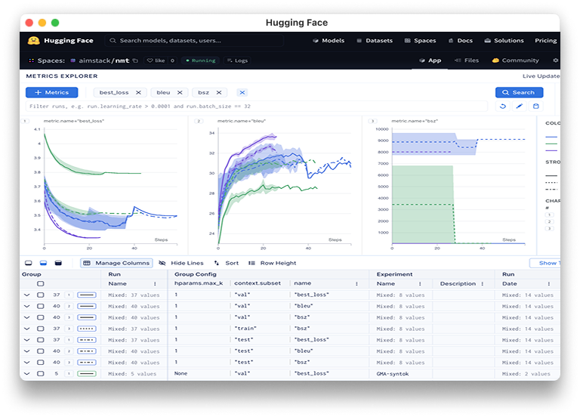Screen dimensions: 580x417
Task: Click the heart like icon
Action: pos(150,60)
